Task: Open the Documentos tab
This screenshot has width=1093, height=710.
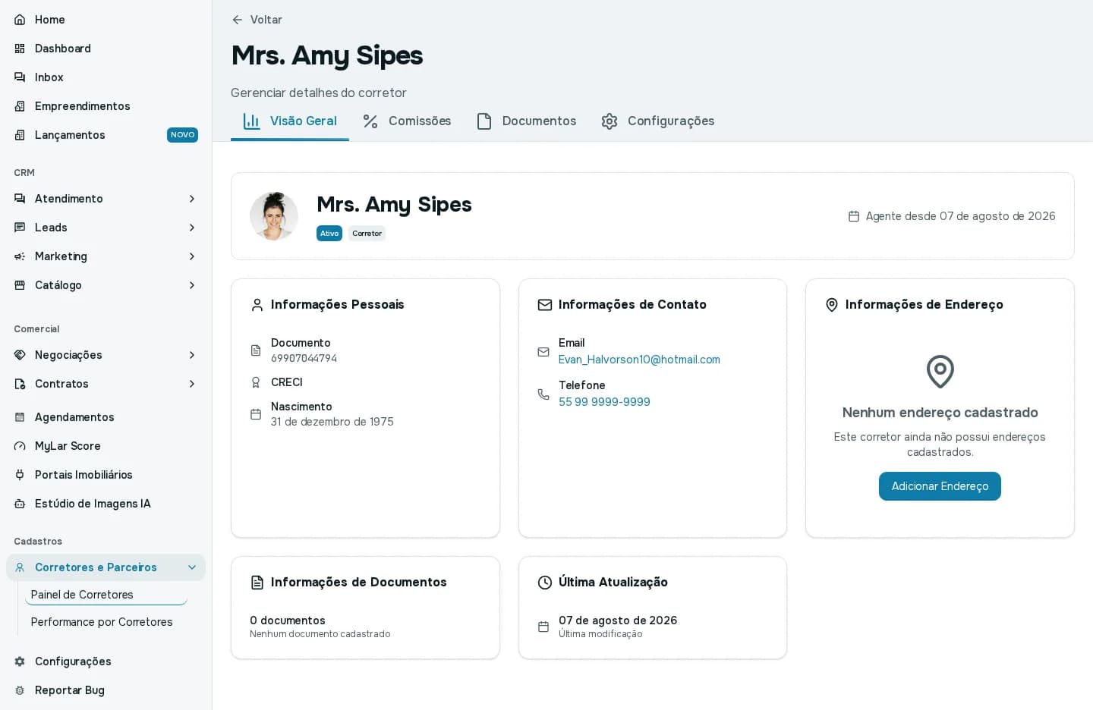Action: point(526,121)
